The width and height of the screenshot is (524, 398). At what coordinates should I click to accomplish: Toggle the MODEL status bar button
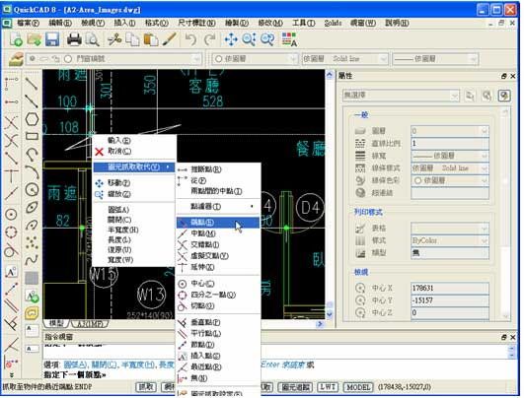click(358, 387)
